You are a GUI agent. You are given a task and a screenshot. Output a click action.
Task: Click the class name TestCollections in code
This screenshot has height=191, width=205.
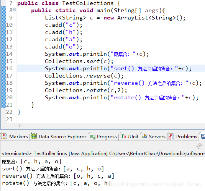click(x=88, y=3)
